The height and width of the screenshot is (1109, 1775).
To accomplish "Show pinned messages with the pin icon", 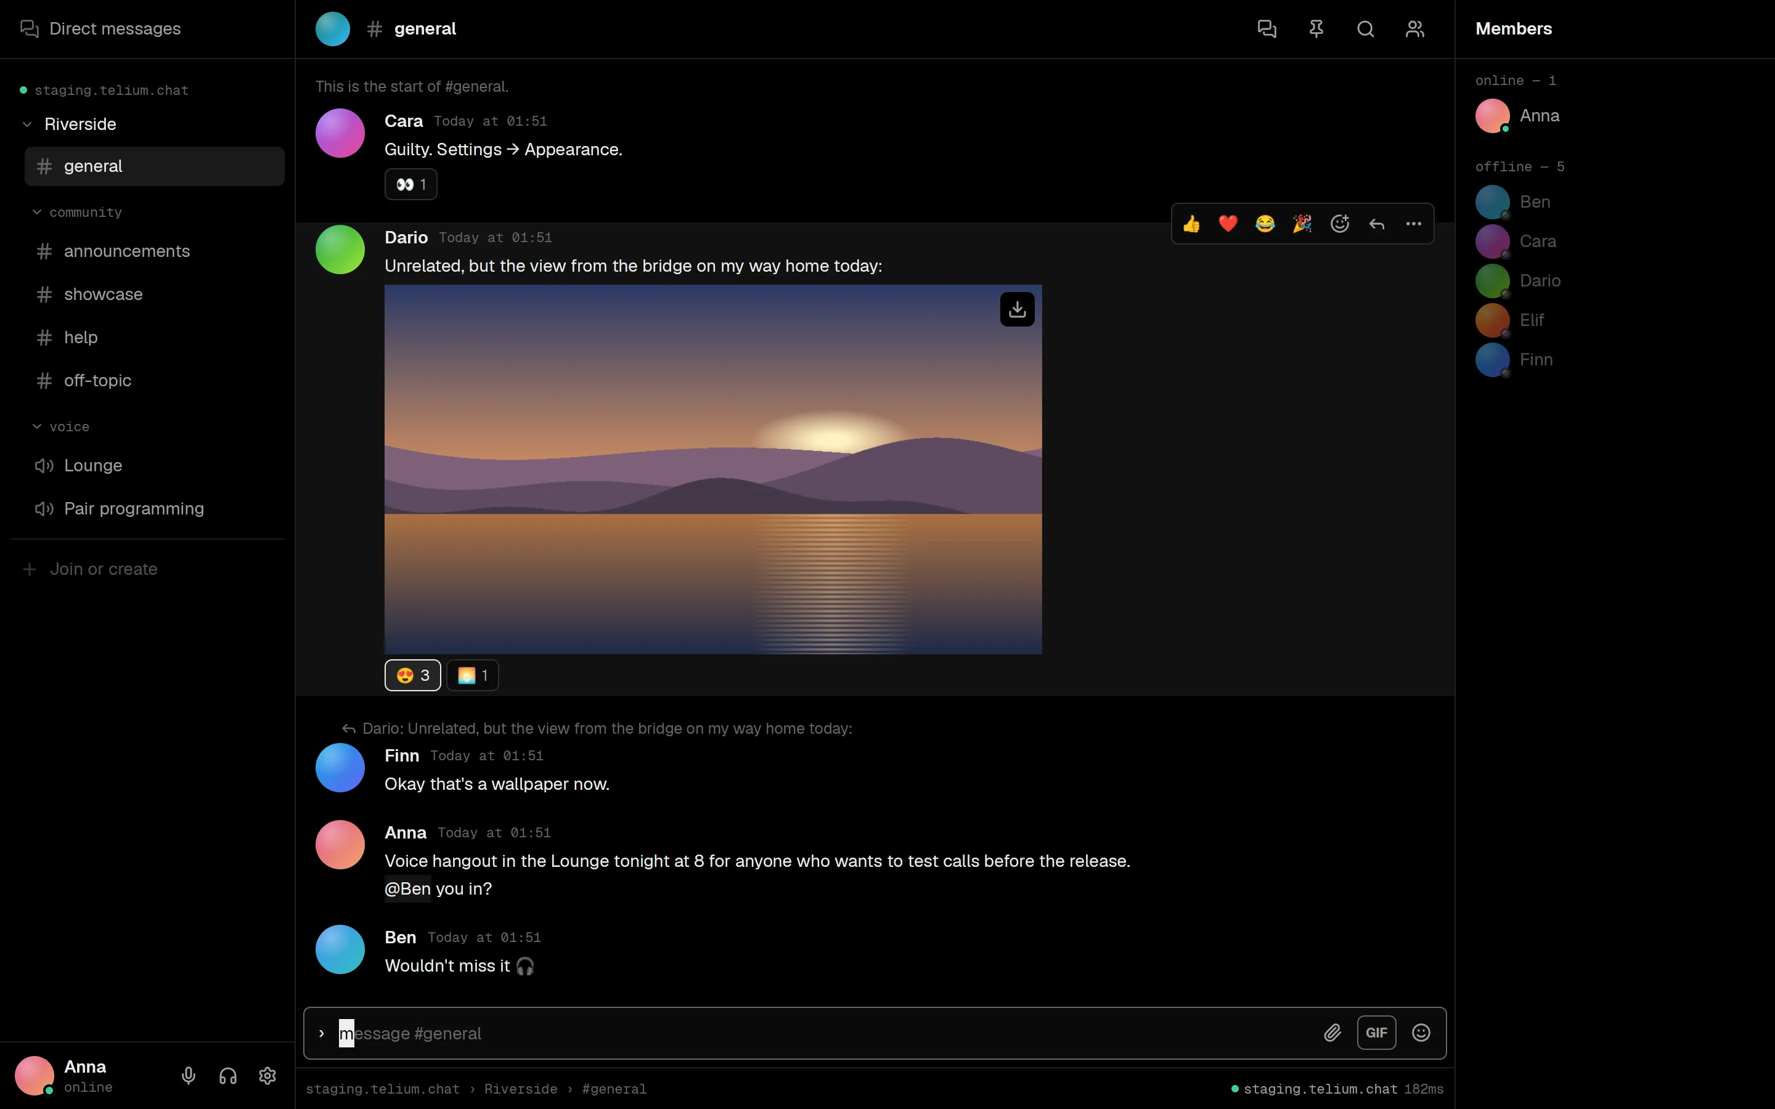I will [x=1316, y=28].
